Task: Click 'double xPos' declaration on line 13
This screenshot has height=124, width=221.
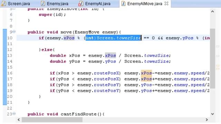Action: 65,55
